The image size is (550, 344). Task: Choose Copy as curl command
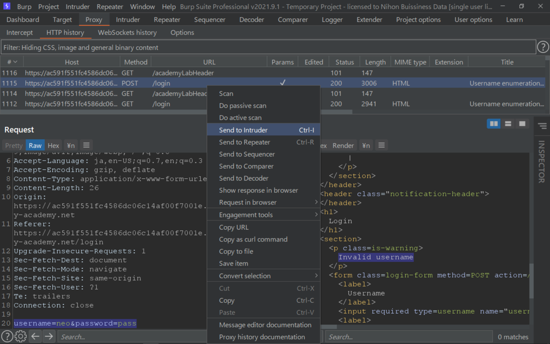pyautogui.click(x=264, y=239)
